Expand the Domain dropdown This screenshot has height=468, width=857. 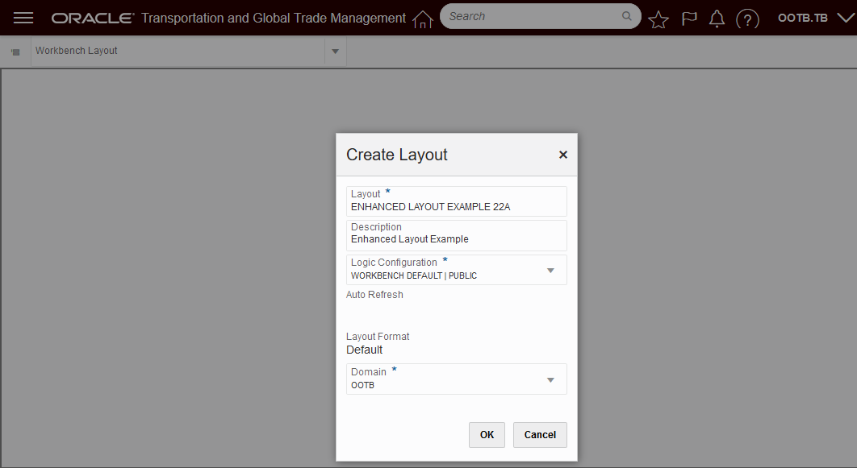(x=551, y=379)
